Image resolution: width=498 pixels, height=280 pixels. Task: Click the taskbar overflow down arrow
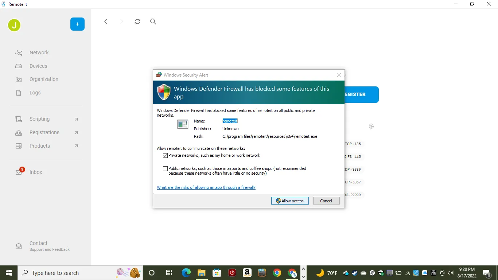click(303, 277)
